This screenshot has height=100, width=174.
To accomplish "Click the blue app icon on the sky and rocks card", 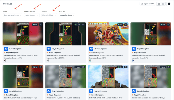I will tap(91, 91).
